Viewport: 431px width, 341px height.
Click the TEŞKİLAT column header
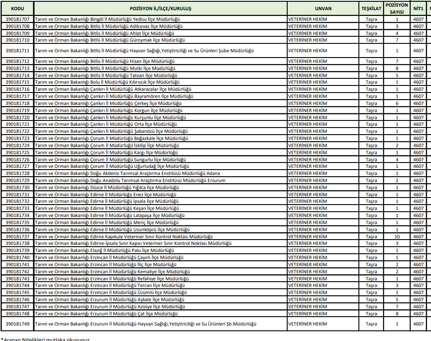click(371, 8)
